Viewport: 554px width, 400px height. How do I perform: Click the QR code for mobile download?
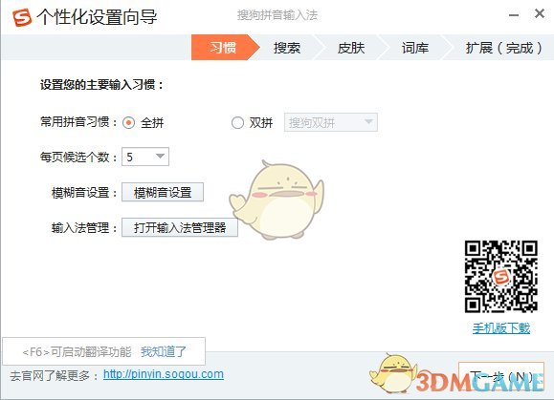point(501,277)
